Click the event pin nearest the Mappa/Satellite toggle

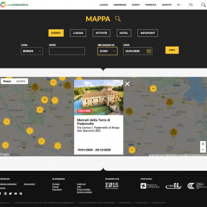[35, 87]
